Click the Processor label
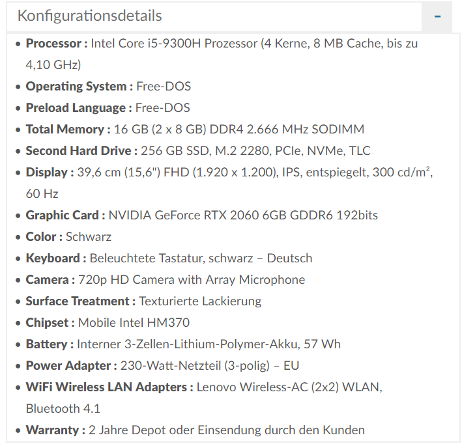462x444 pixels. [x=56, y=44]
